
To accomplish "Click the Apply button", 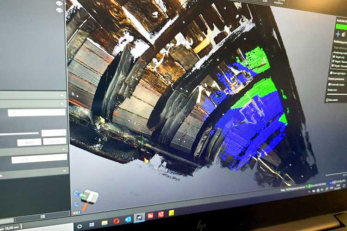I will click(29, 143).
